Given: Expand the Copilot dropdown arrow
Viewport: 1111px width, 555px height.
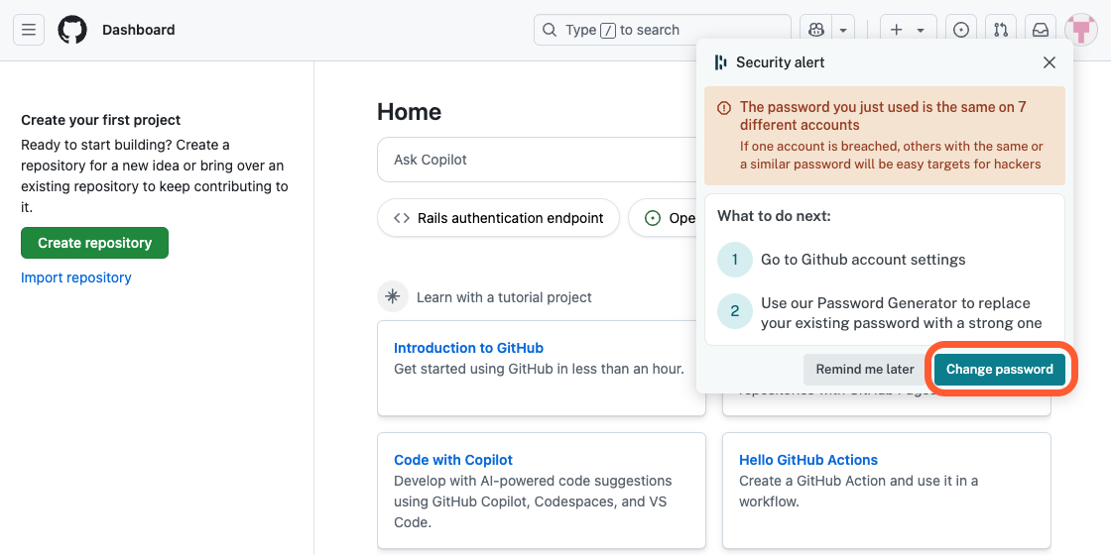Looking at the screenshot, I should tap(843, 30).
